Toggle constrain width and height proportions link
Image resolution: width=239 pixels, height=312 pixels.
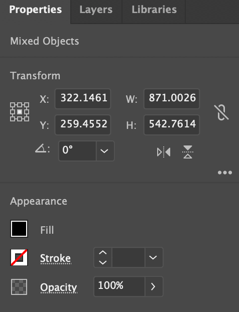(x=221, y=112)
